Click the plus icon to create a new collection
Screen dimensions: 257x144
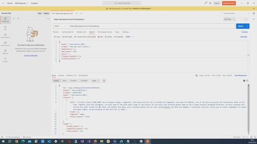point(14,19)
